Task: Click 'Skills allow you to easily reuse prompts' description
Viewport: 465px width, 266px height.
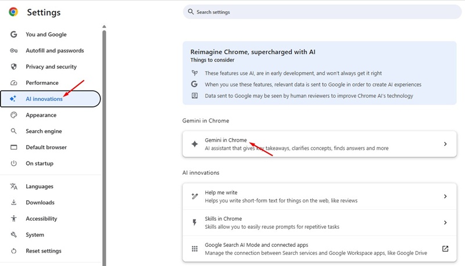Action: coord(272,227)
